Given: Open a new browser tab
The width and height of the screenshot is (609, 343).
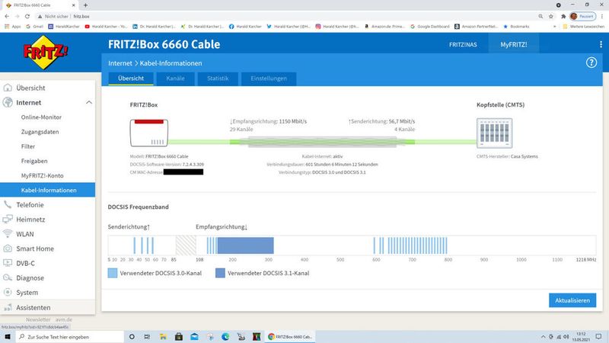Looking at the screenshot, I should coord(85,5).
